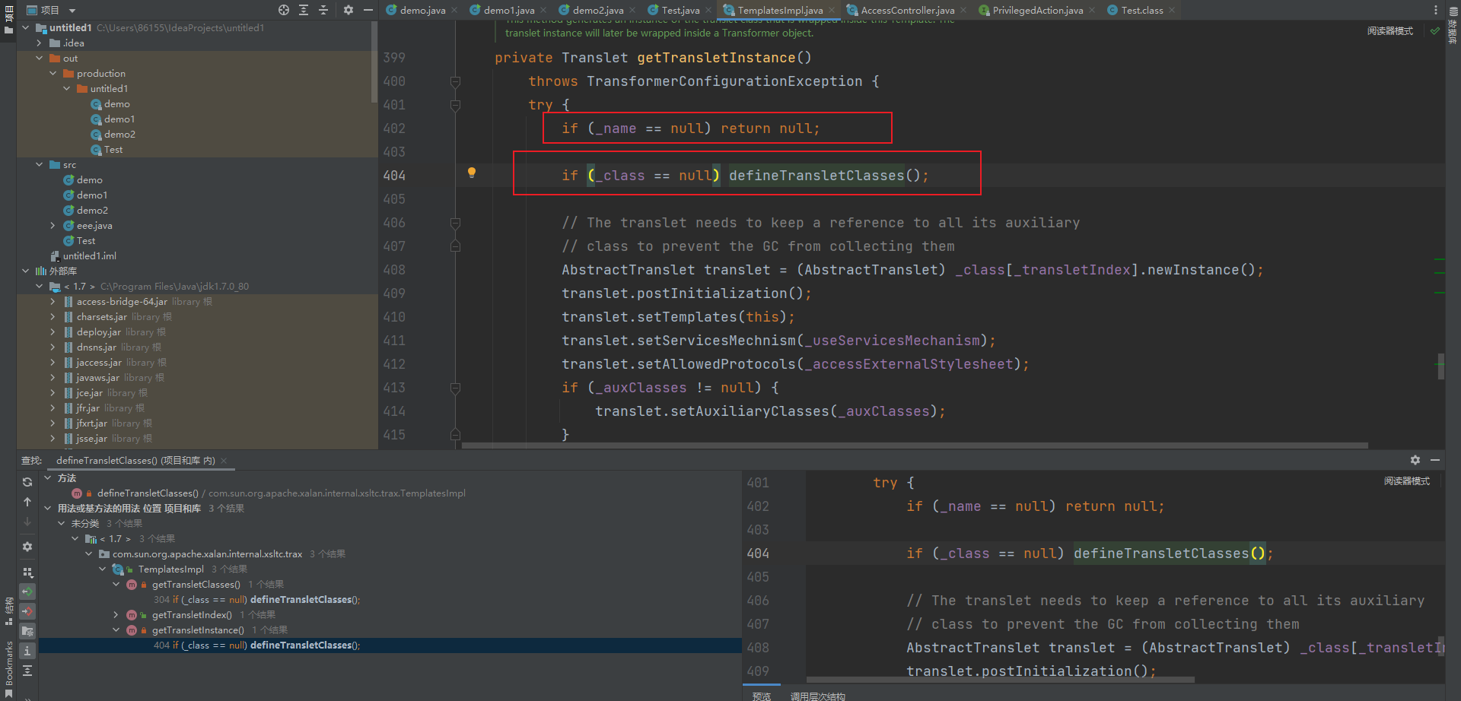The image size is (1461, 701).
Task: Click reader mode label in preview pane
Action: [x=1406, y=481]
